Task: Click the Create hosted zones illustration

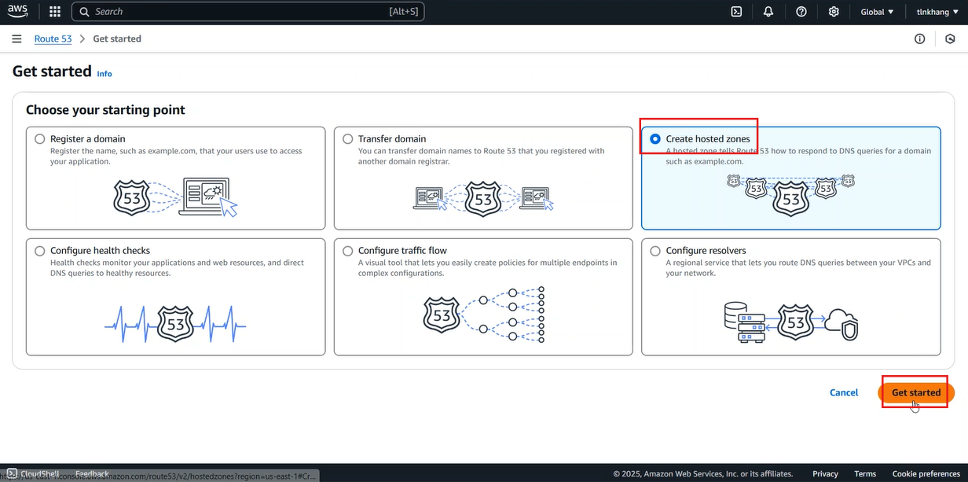Action: tap(790, 193)
